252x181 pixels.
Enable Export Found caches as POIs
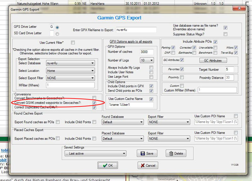coord(58,122)
